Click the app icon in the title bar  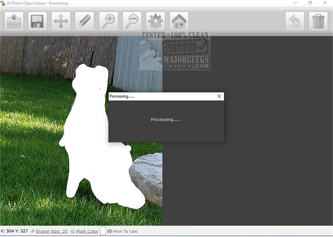pos(3,3)
